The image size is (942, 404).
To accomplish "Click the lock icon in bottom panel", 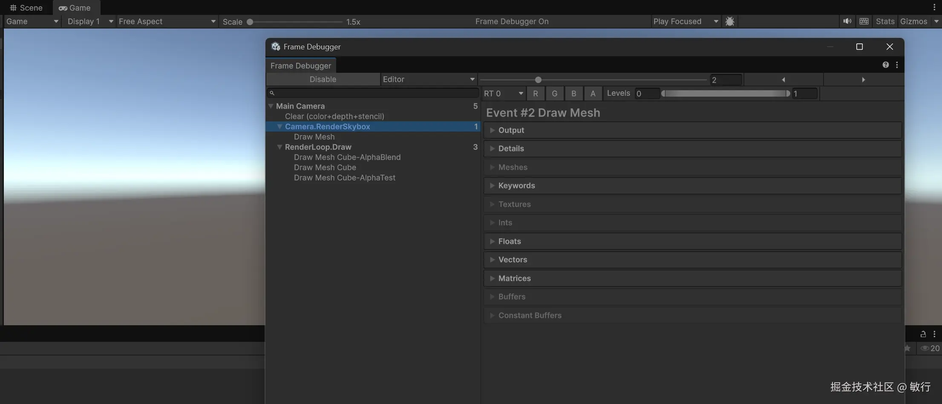I will coord(923,334).
